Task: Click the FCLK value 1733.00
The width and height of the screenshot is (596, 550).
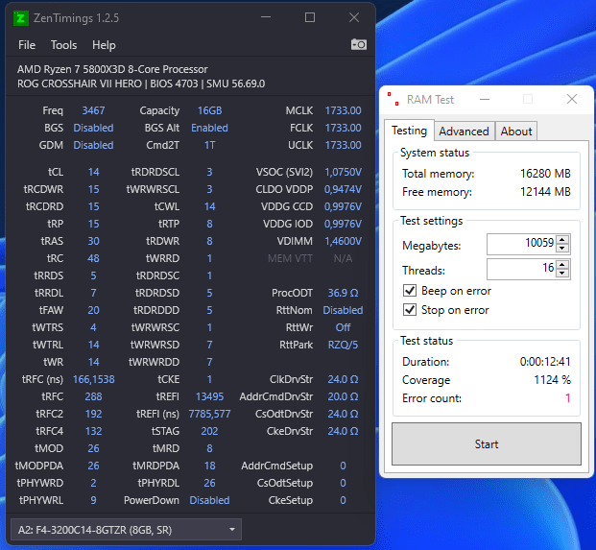Action: [343, 128]
